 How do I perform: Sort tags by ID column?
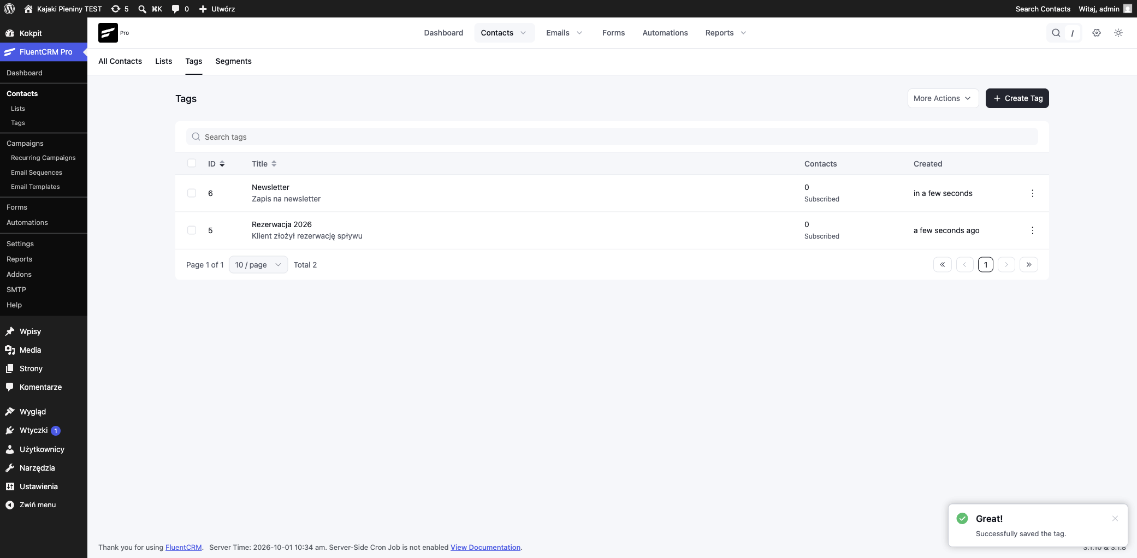[x=216, y=164]
